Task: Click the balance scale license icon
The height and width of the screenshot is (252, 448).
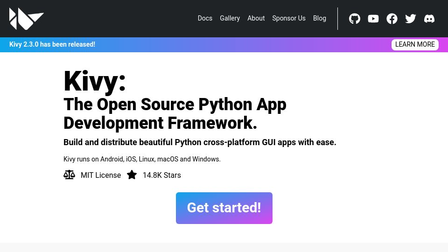Action: click(x=69, y=175)
